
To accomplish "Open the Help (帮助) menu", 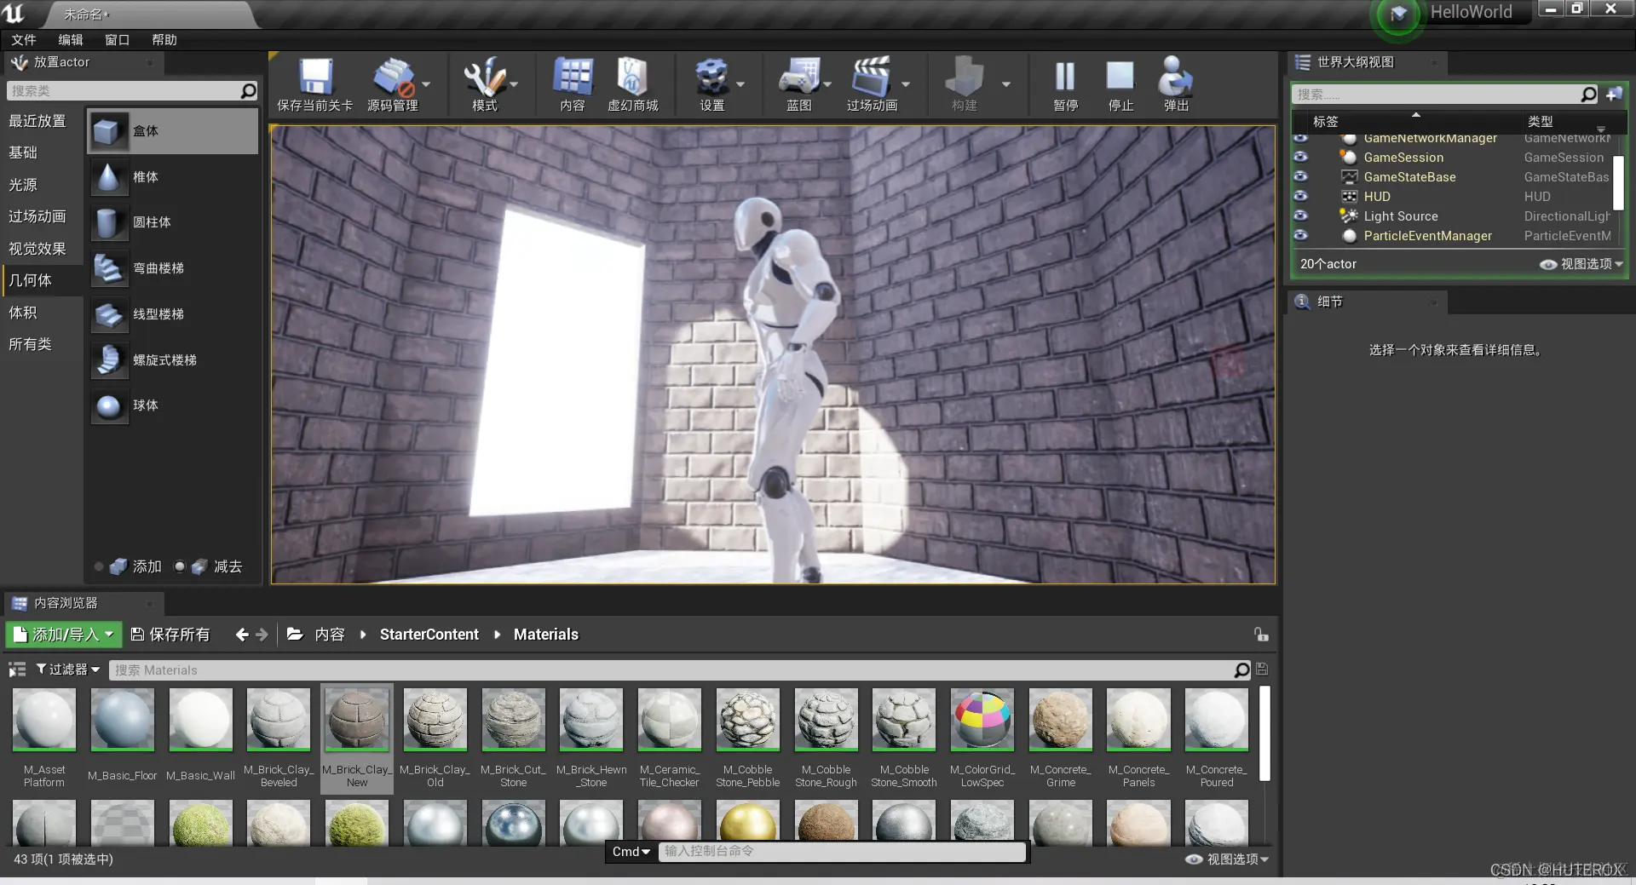I will click(x=164, y=40).
